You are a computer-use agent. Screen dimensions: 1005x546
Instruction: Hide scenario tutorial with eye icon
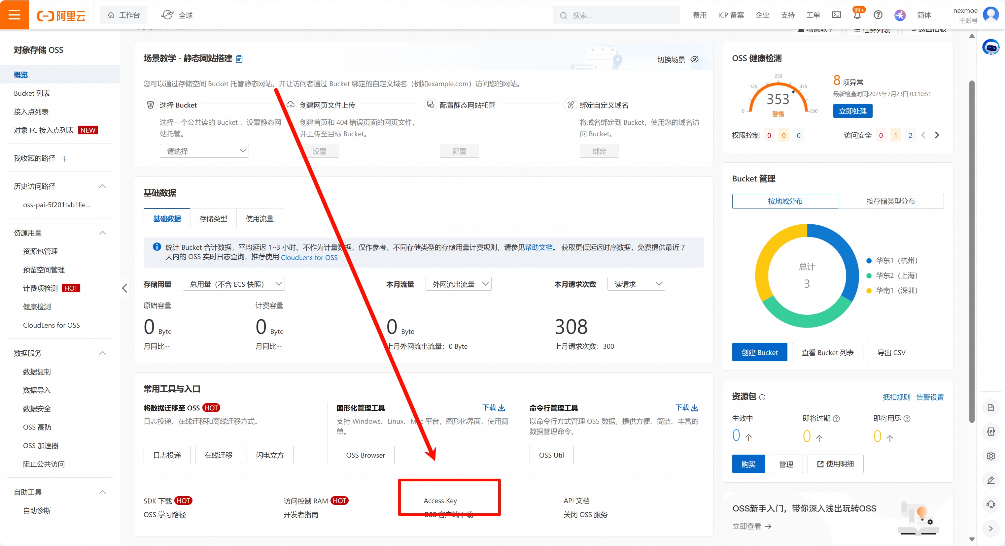point(694,59)
